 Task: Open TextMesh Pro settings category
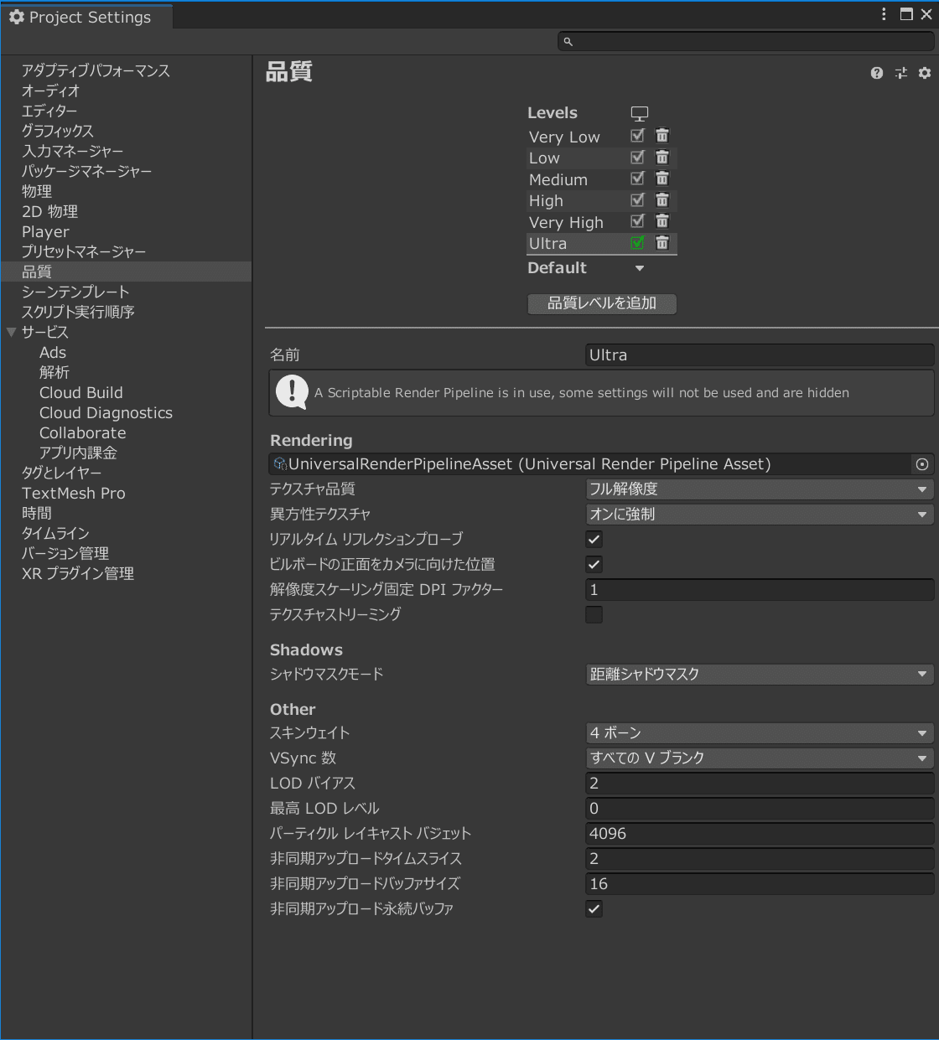click(x=74, y=493)
